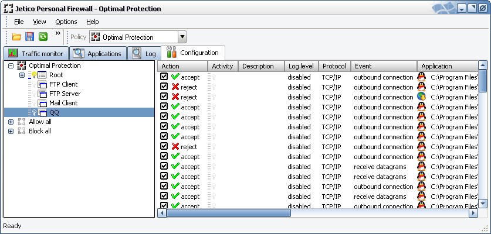Expand the Root tree node

click(22, 75)
